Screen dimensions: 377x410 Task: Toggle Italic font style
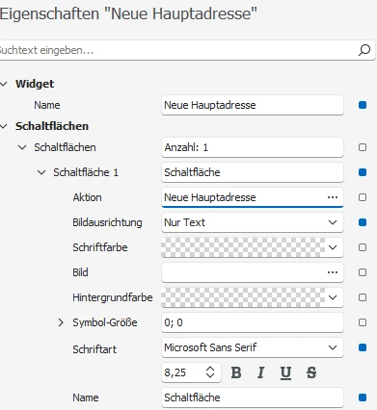point(260,372)
